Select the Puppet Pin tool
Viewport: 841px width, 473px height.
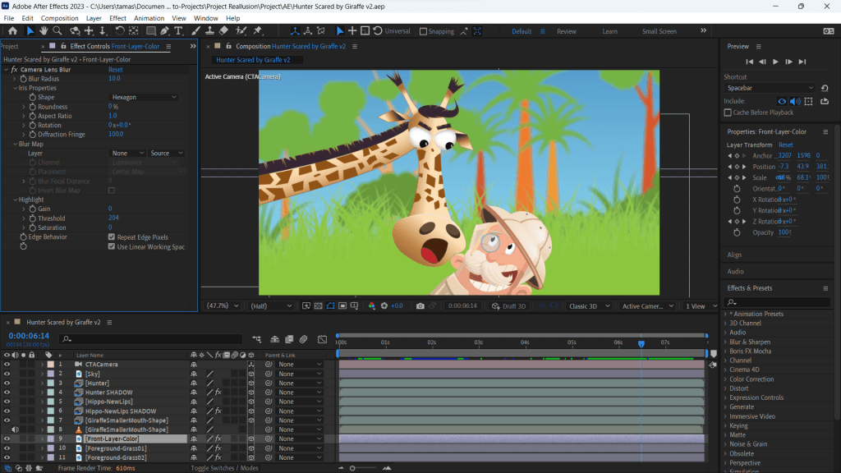click(x=258, y=31)
